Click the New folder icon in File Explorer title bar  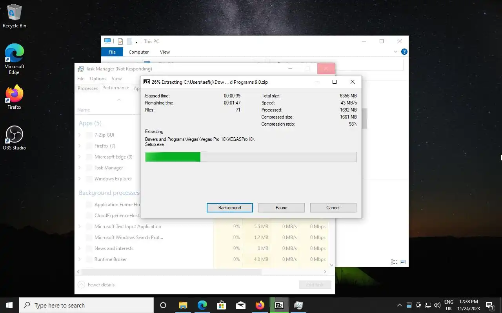tap(129, 41)
